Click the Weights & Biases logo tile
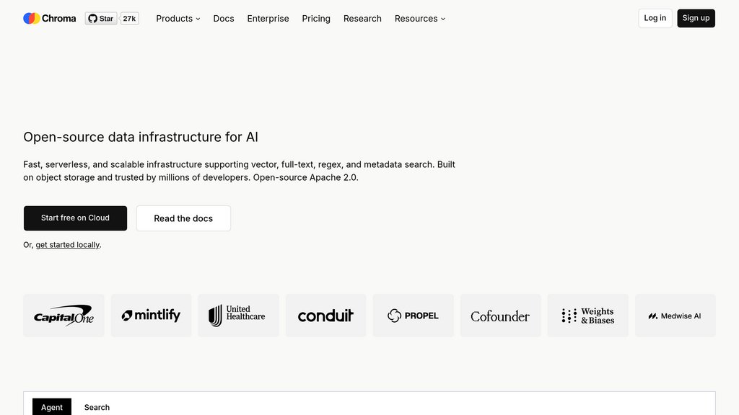Image resolution: width=739 pixels, height=415 pixels. [x=587, y=316]
